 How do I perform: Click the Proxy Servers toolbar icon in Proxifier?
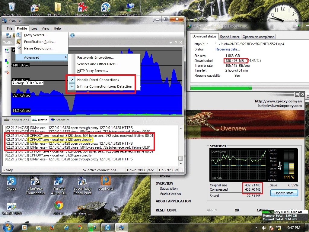(x=8, y=36)
